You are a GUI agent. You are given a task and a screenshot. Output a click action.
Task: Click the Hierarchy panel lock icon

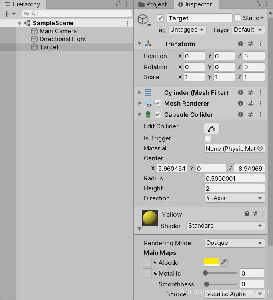(118, 4)
